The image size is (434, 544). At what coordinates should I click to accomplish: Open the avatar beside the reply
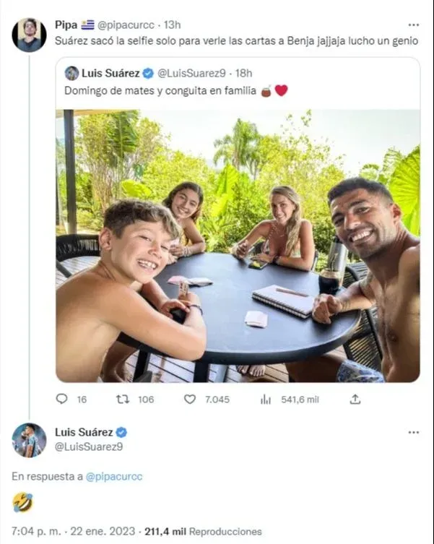pos(29,440)
